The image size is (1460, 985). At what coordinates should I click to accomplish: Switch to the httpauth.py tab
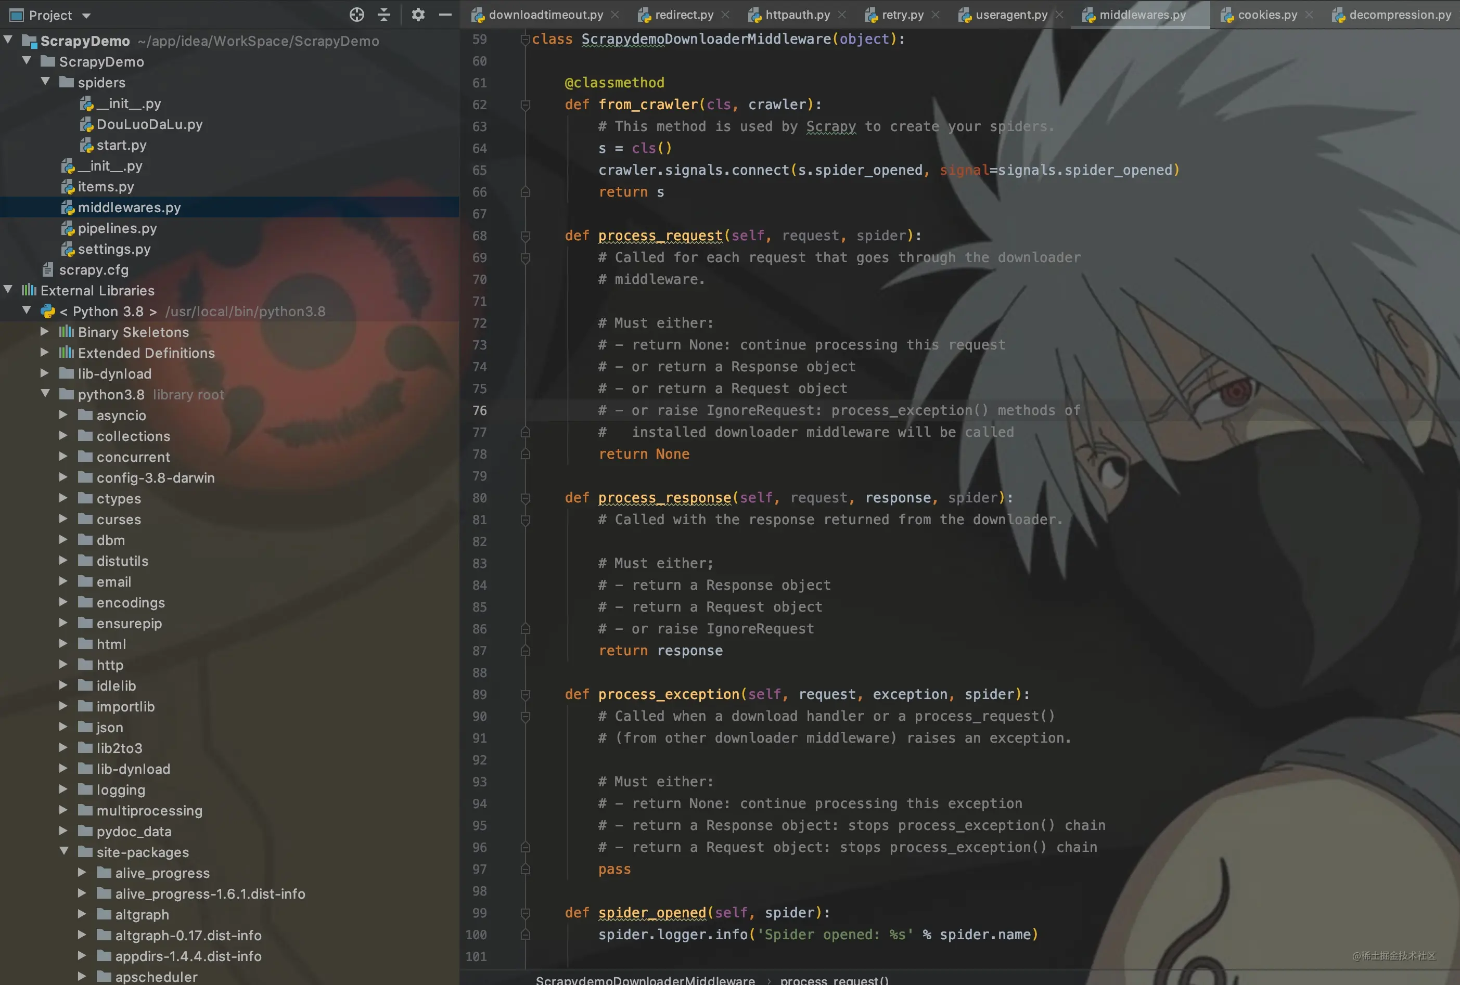point(798,15)
